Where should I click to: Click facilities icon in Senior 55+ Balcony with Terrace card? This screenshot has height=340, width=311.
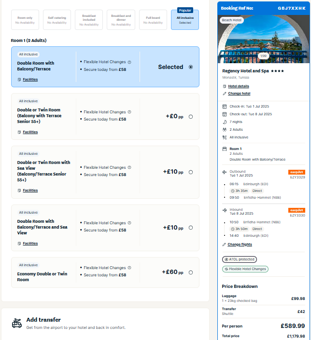19,132
